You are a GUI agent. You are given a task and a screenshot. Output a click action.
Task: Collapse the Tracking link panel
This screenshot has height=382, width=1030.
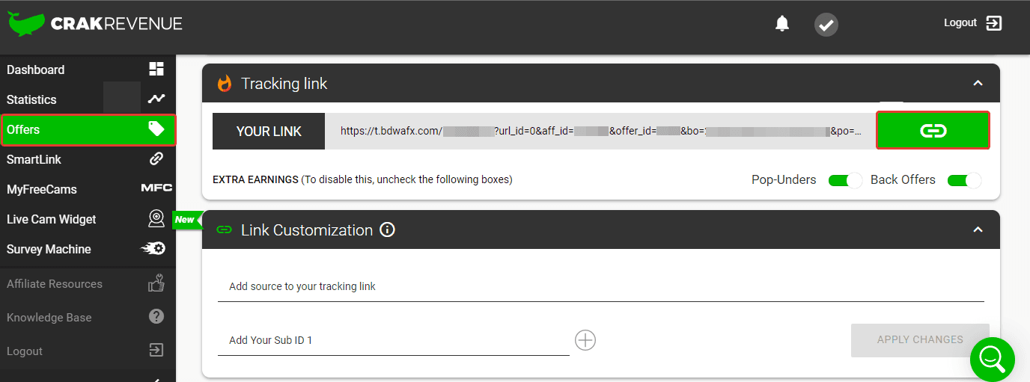(x=978, y=83)
